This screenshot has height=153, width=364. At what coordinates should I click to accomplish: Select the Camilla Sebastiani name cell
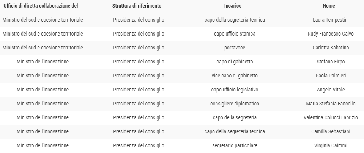click(x=331, y=132)
